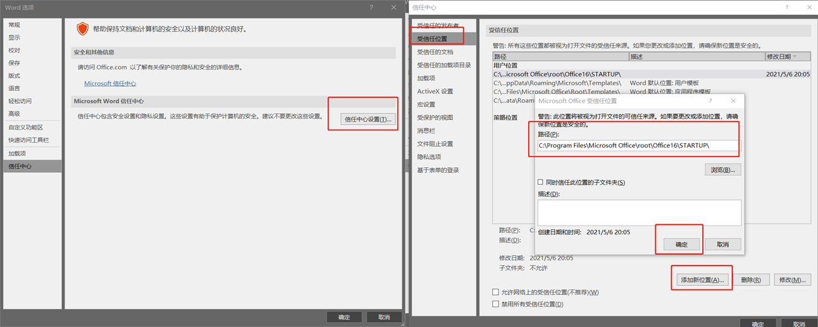Select the Office\Root\Templates\ location row
This screenshot has width=818, height=327.
(x=652, y=91)
